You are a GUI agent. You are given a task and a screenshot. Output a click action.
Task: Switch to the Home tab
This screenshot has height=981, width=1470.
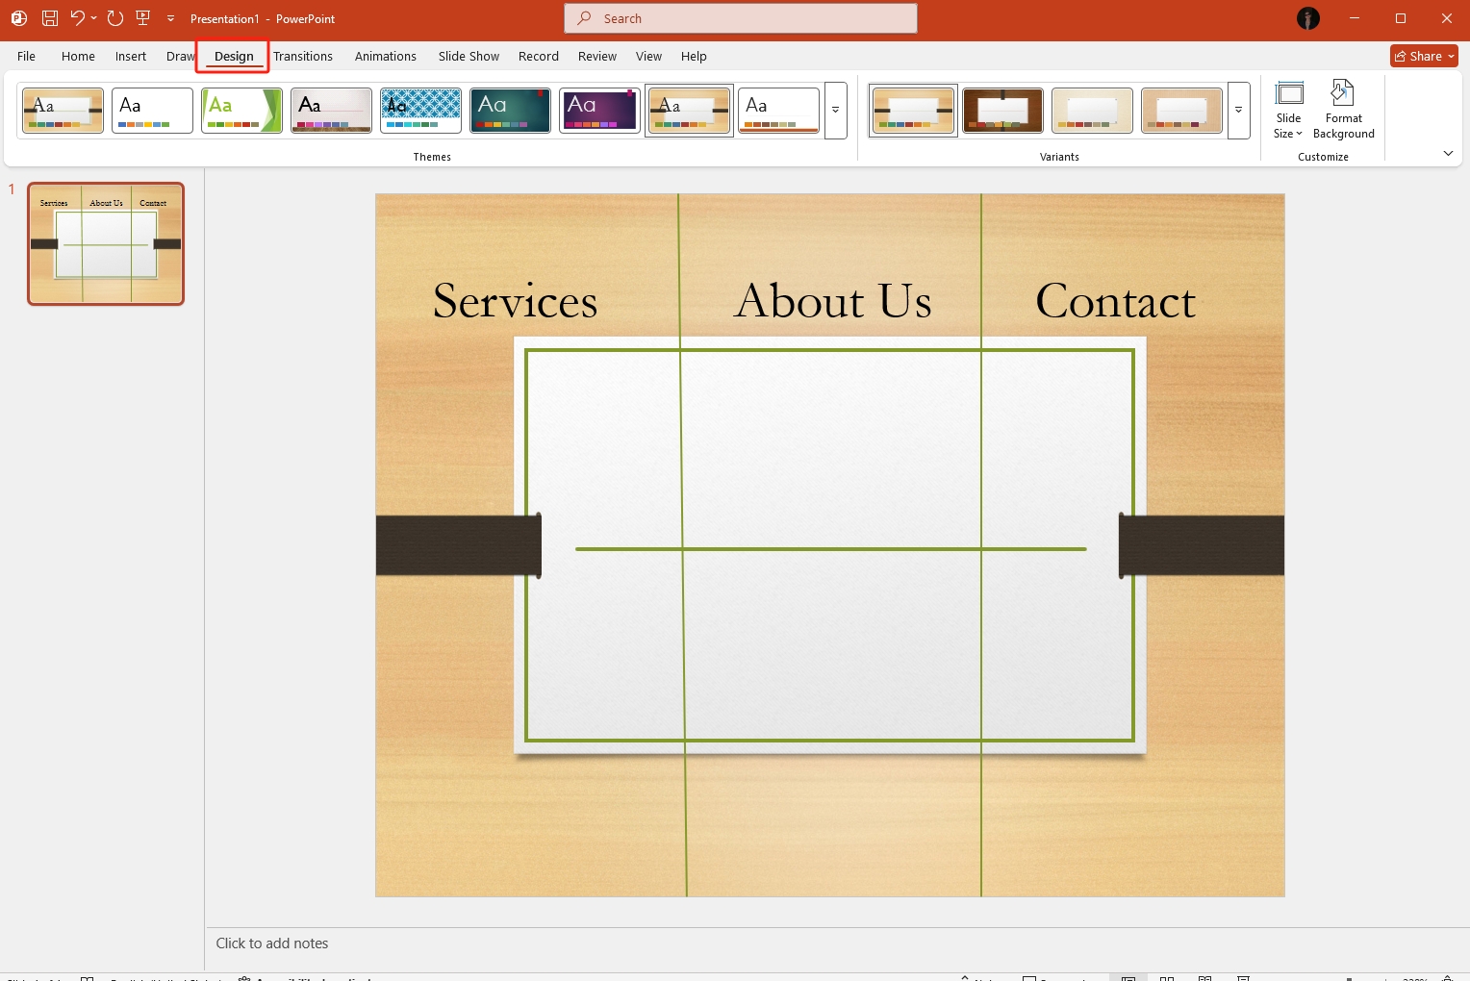click(78, 56)
